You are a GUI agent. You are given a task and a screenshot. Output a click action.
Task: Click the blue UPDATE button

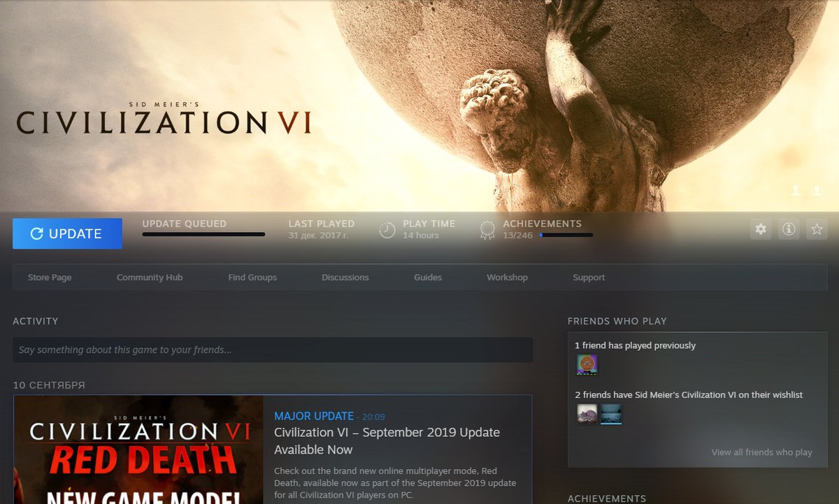point(67,233)
